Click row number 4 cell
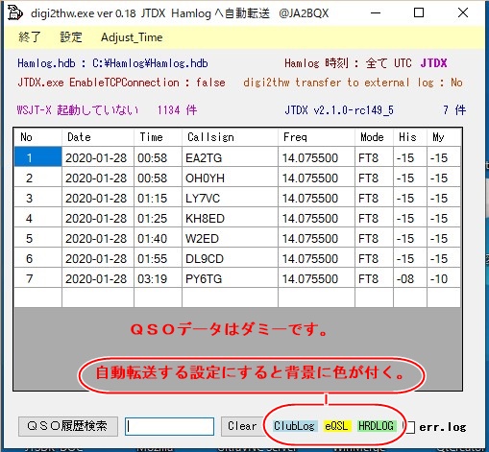489x452 pixels. tap(37, 218)
